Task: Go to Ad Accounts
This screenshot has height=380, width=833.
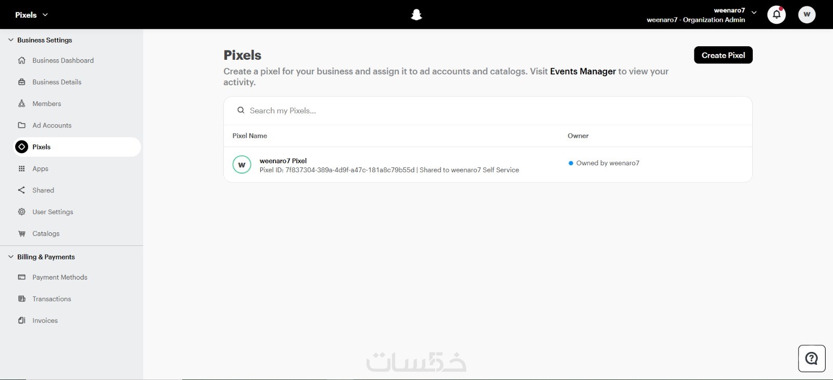Action: [52, 125]
